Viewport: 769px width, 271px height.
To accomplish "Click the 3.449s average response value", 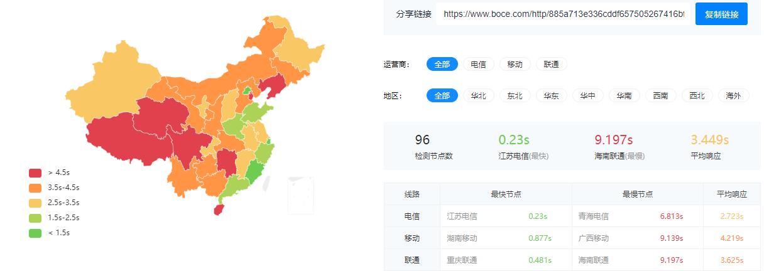I will coord(709,140).
